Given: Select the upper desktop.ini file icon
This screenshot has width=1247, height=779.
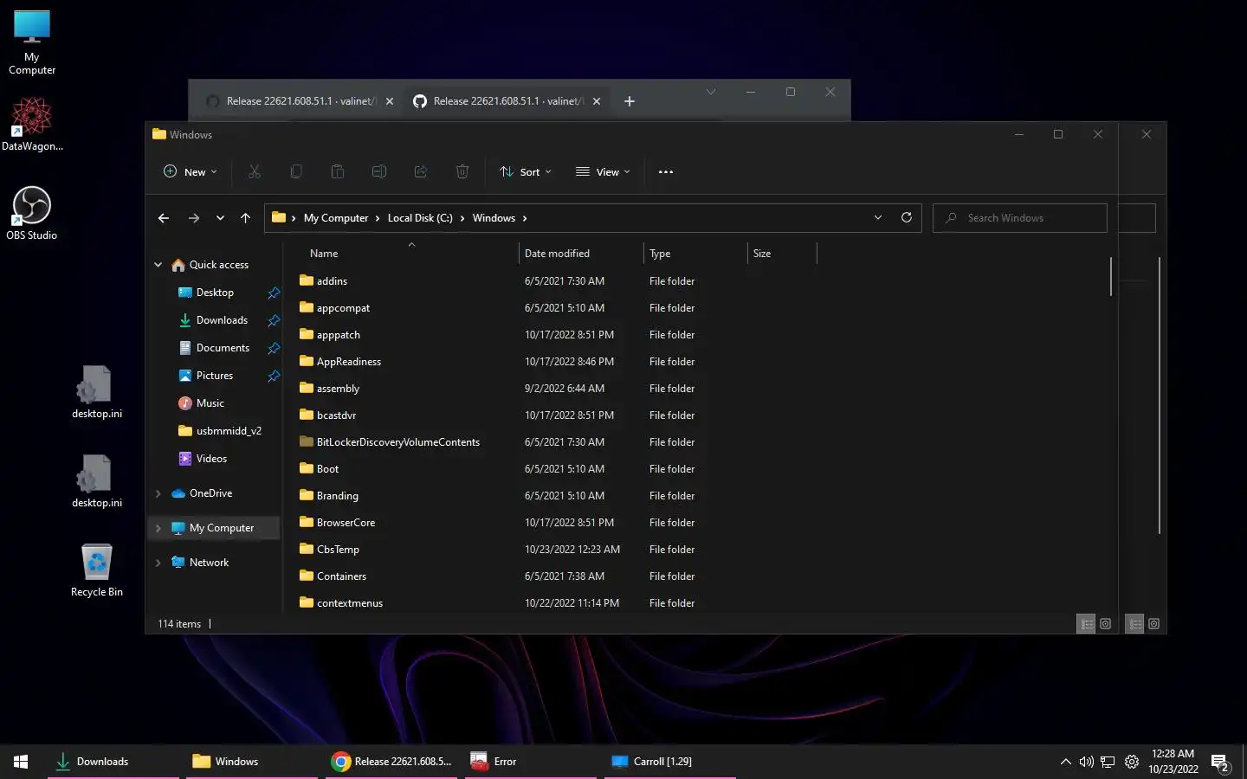Looking at the screenshot, I should point(97,392).
